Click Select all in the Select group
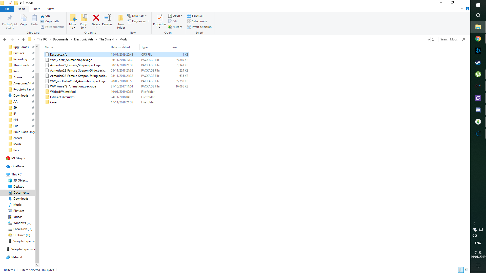 [195, 15]
